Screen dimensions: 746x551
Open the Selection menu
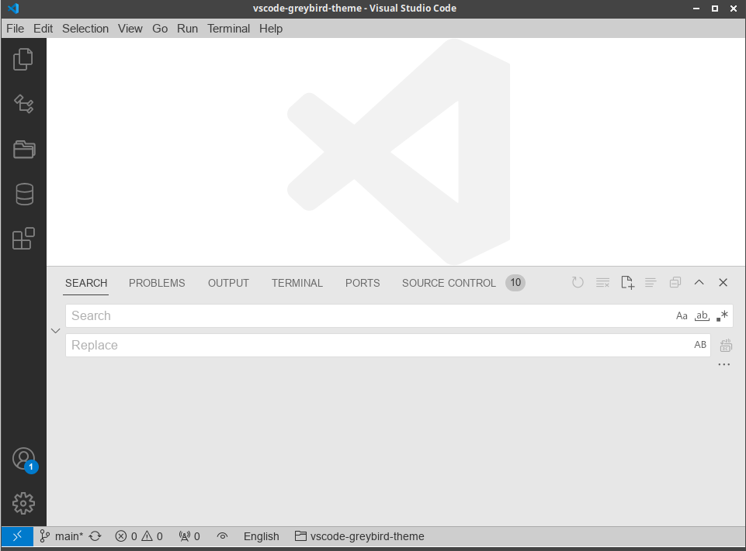pyautogui.click(x=85, y=29)
